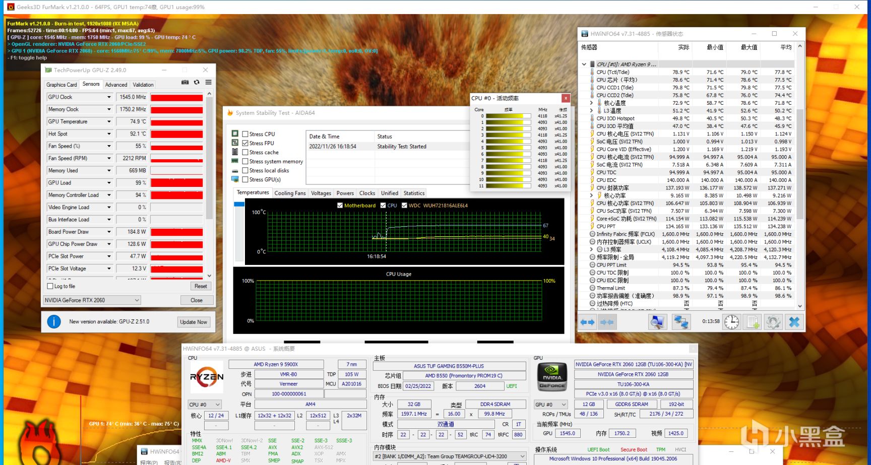Enable the Stress CPU checkbox

pyautogui.click(x=245, y=134)
